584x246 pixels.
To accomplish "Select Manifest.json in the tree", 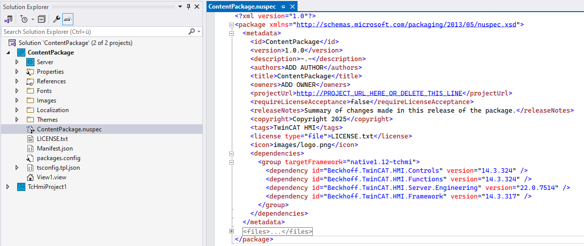I will (x=55, y=149).
